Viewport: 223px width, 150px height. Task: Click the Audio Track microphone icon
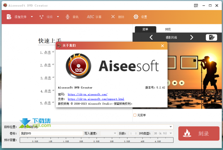pos(68,17)
